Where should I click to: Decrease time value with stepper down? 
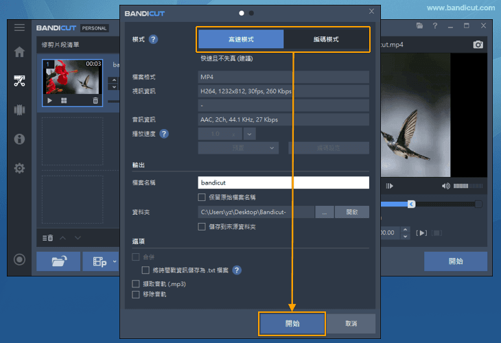pyautogui.click(x=405, y=237)
